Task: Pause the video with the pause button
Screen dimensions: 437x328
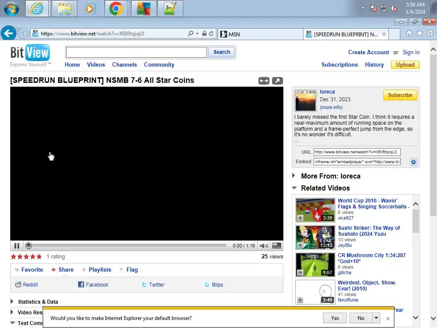Action: pyautogui.click(x=17, y=246)
